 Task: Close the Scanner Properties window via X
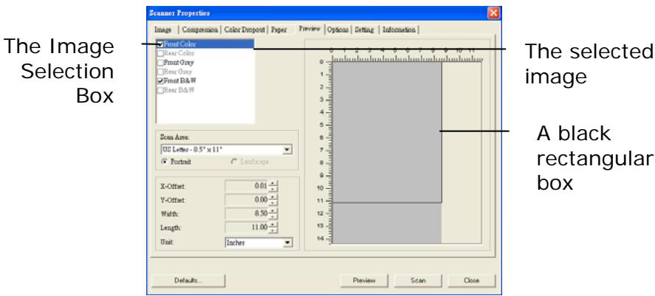(493, 13)
